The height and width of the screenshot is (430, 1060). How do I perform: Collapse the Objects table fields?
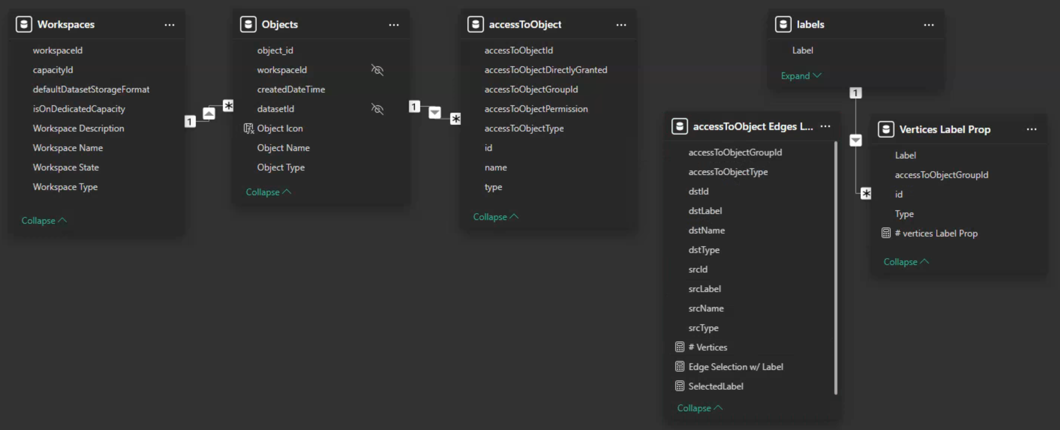point(268,192)
